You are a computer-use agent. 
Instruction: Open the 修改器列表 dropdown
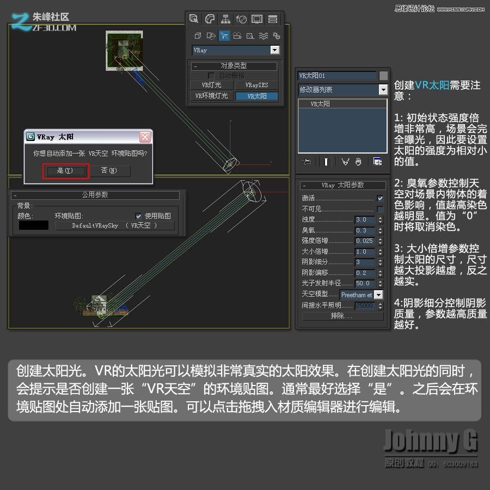tap(383, 90)
